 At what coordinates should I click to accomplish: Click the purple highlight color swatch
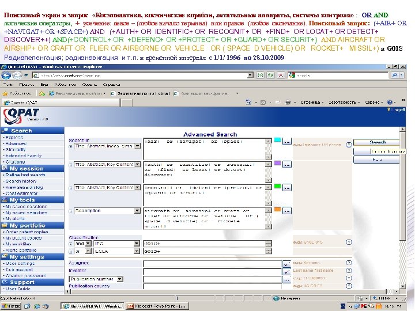277,163
